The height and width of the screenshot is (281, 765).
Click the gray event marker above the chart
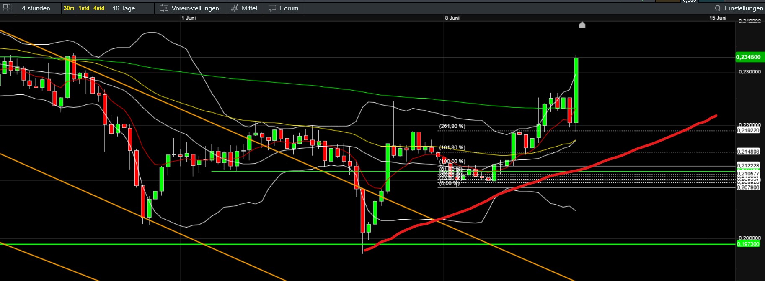[582, 25]
